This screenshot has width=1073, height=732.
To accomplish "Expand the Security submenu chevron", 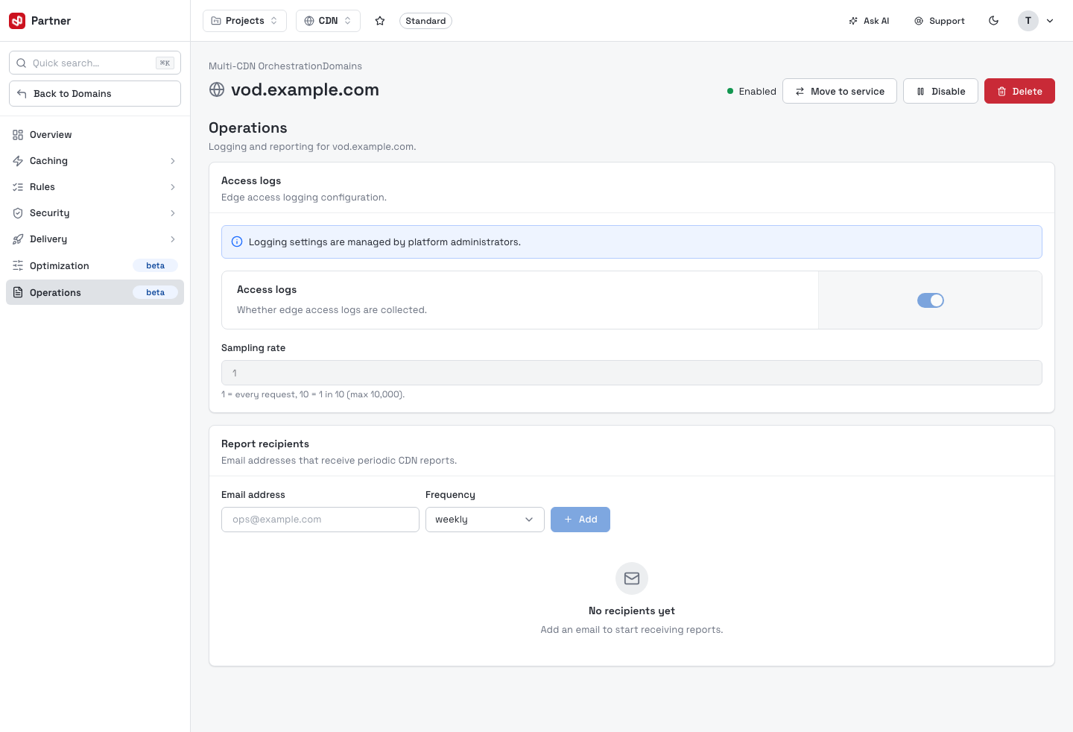I will coord(173,213).
